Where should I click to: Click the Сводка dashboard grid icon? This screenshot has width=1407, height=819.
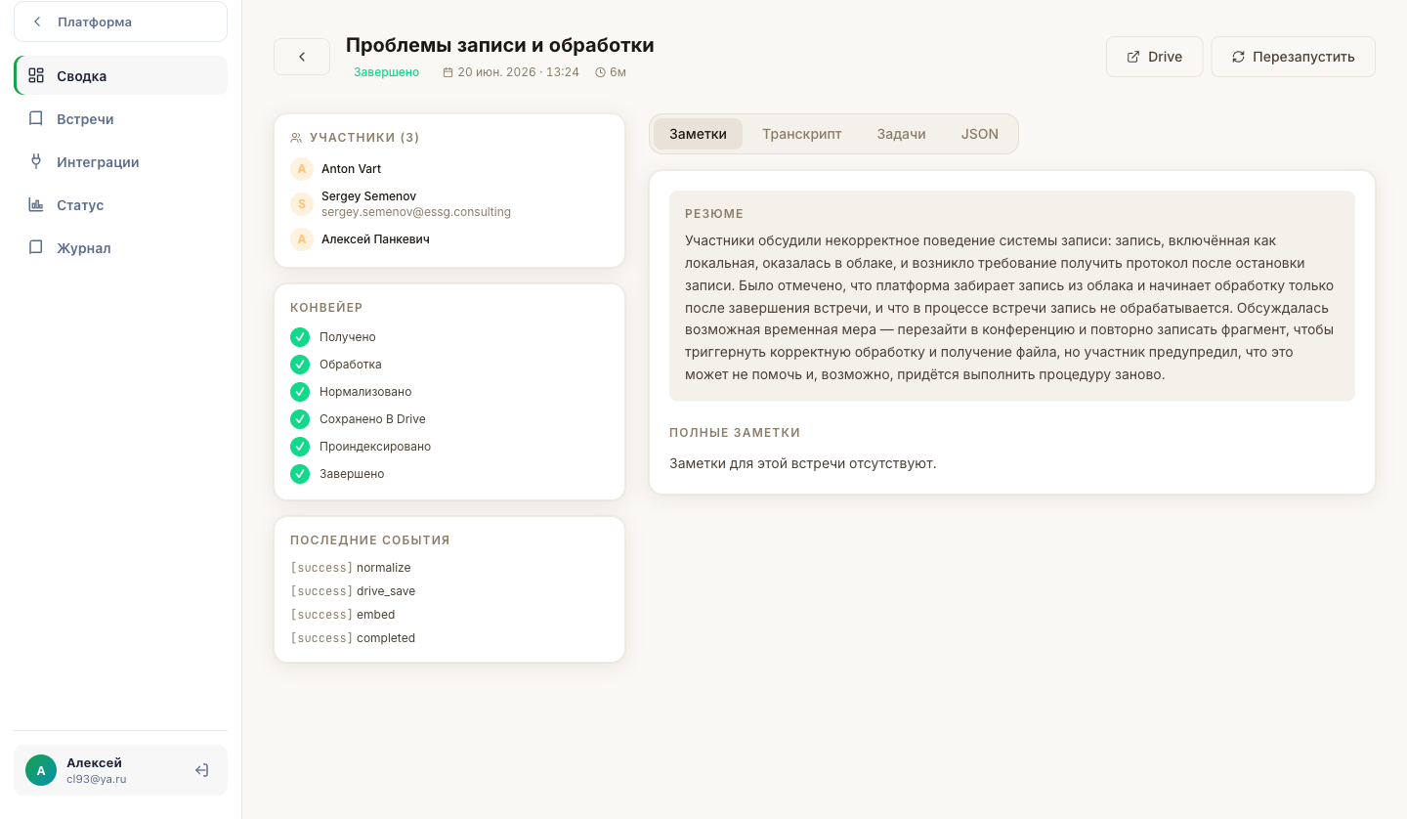tap(36, 75)
